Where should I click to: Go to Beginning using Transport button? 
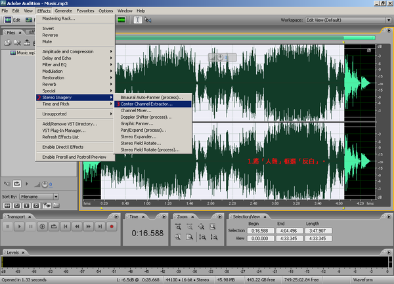click(x=65, y=226)
